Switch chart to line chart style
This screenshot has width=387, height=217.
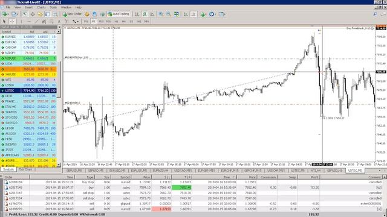tap(152, 14)
